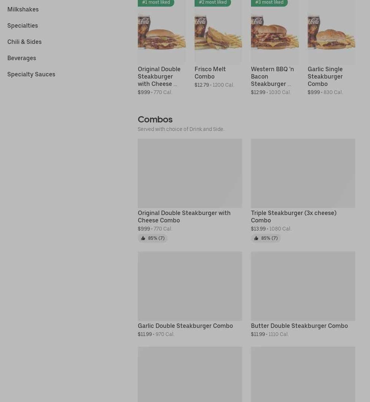370x402 pixels.
Task: Click Original Double Steakburger with Cheese Combo title
Action: coord(184,216)
